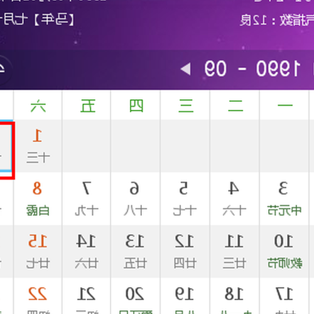Select September 1 with lunar 十三
Screen dimensions: 314x314
[x=38, y=146]
